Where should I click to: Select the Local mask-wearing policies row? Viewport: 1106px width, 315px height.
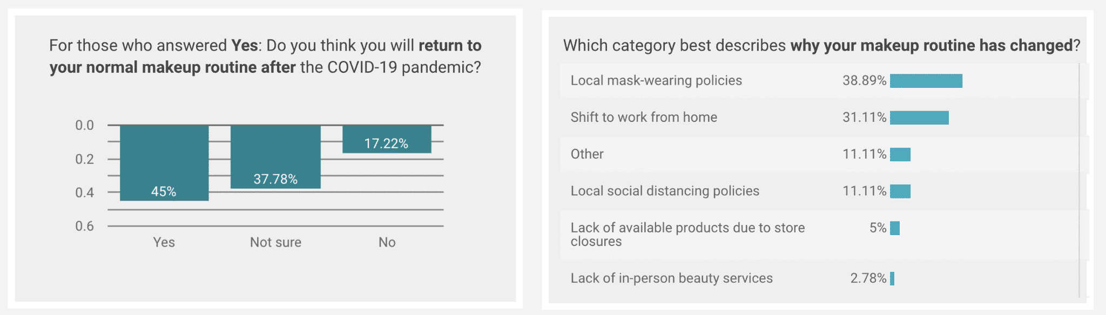click(x=819, y=80)
